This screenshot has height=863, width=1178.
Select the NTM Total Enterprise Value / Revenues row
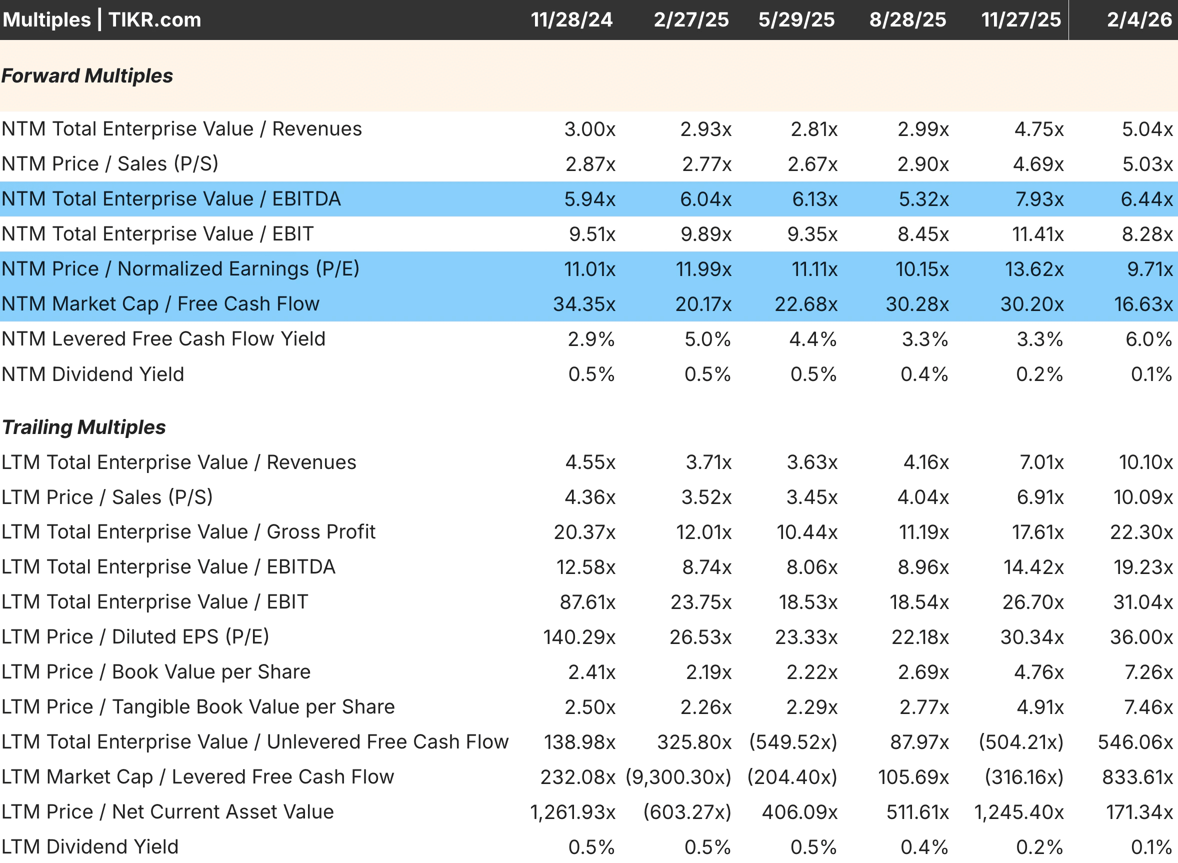tap(181, 129)
